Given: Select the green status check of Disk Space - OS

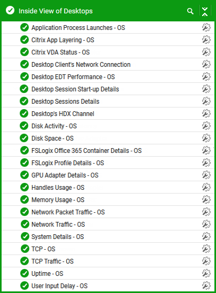Looking at the screenshot, I should [x=24, y=138].
